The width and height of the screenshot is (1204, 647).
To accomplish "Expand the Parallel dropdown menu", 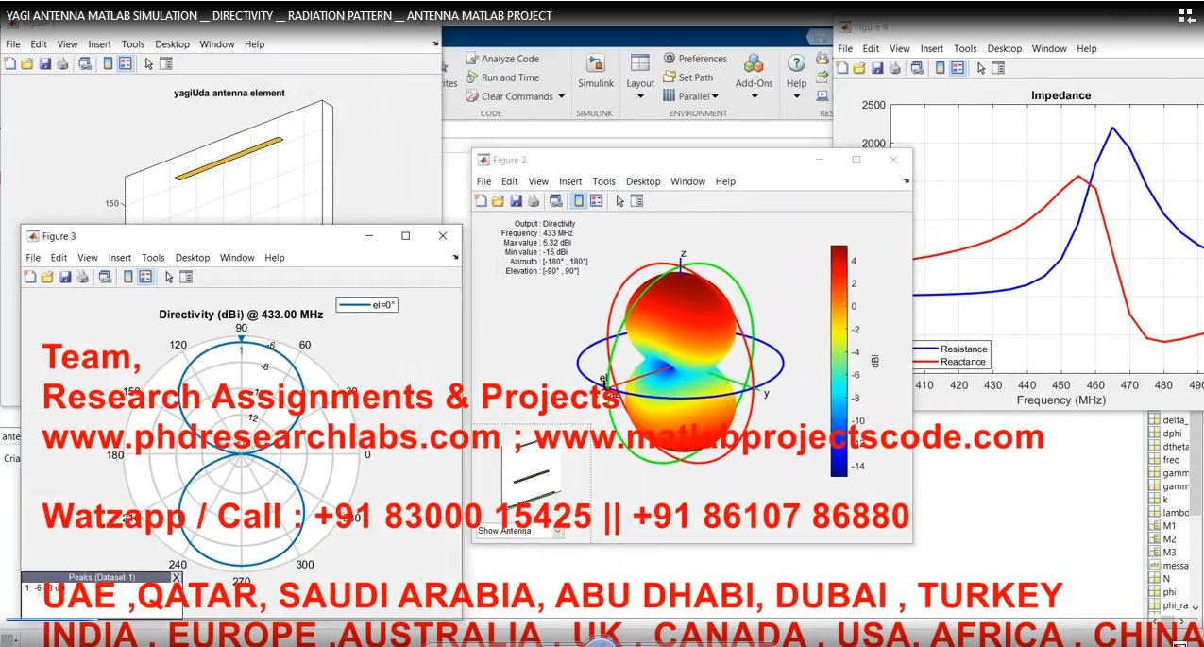I will 715,96.
